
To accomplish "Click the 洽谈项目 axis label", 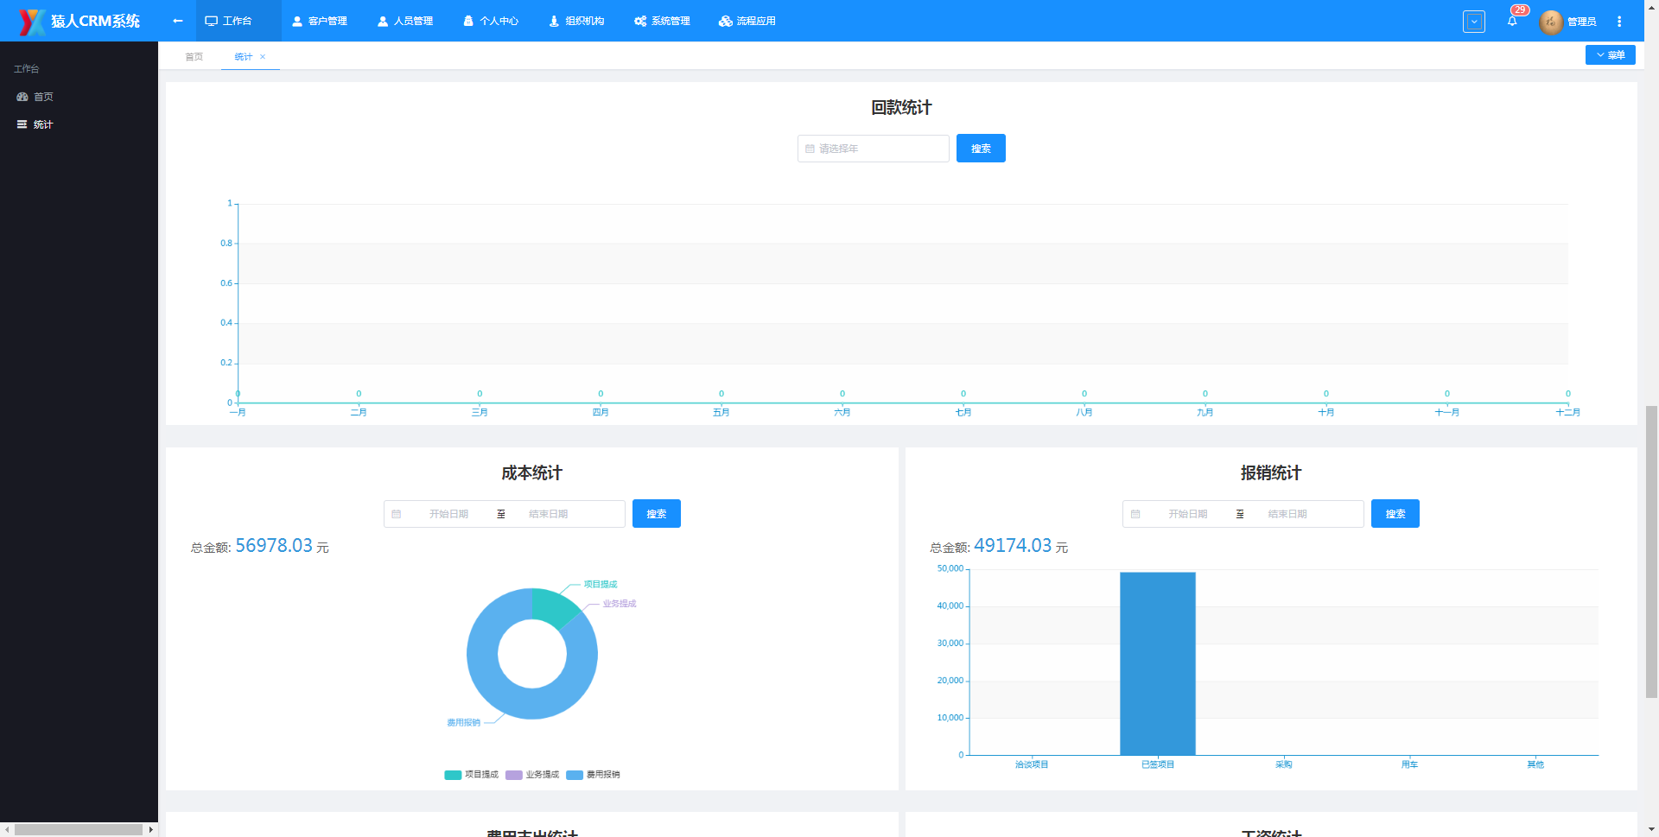I will pos(1032,764).
